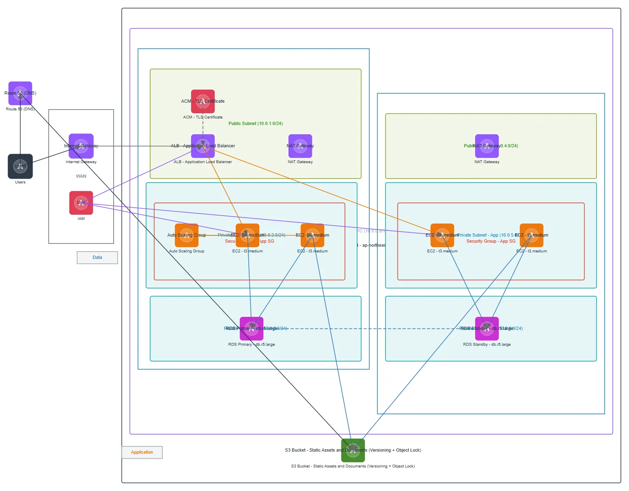Select the EC2 instance next to Auto Scaling Group
Viewport: 629px width, 491px height.
(248, 235)
